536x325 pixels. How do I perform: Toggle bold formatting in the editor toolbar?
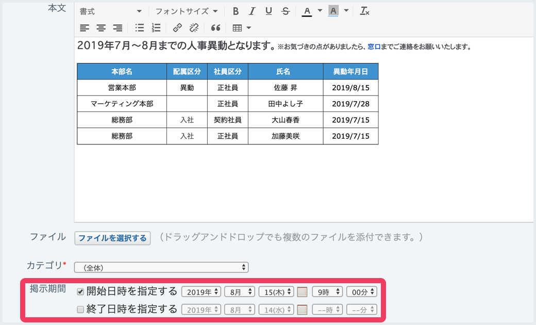(x=236, y=11)
